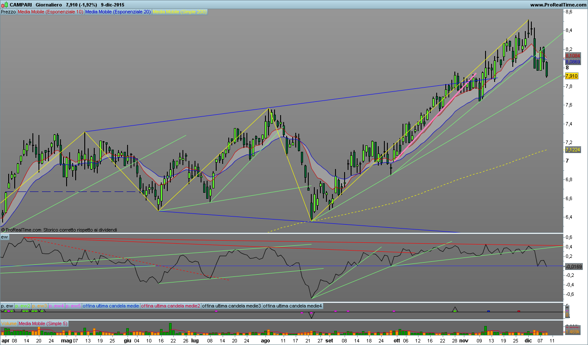Open 'offina ultima candela medie2' indicator

[x=170, y=306]
